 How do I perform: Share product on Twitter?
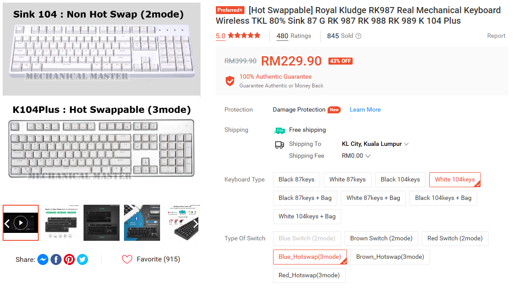click(82, 260)
